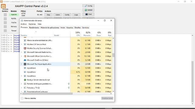This screenshot has height=109, width=195.
Task: Click the Task Manager vertical scrollbar thumb
Action: click(x=113, y=55)
